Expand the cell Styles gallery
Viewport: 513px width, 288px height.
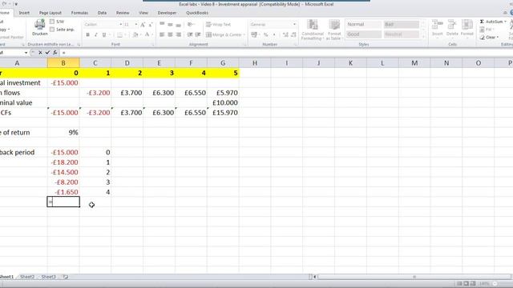(x=424, y=36)
